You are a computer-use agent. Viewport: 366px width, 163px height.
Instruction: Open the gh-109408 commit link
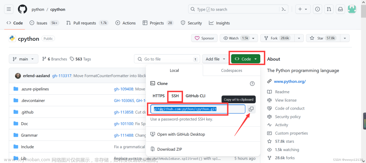124,89
